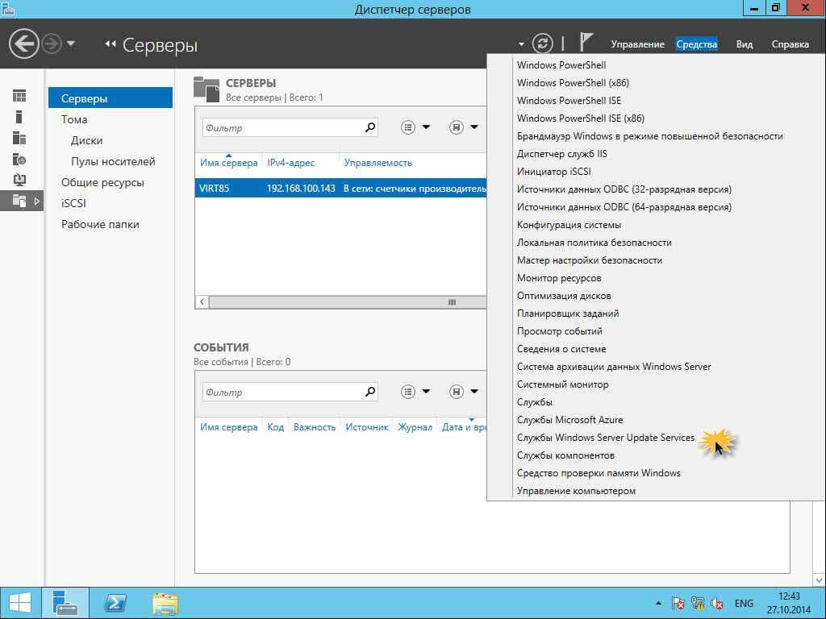This screenshot has width=826, height=619.
Task: Open the fourth sidebar role icon with clock
Action: [19, 159]
